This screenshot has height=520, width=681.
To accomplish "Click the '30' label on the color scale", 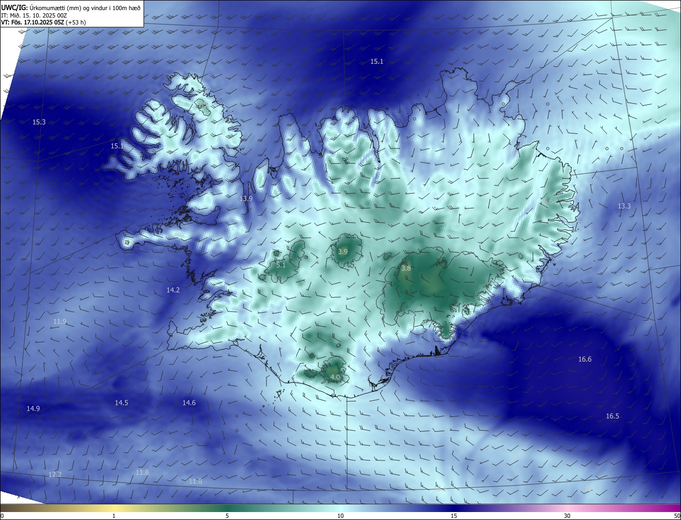I will click(x=567, y=516).
